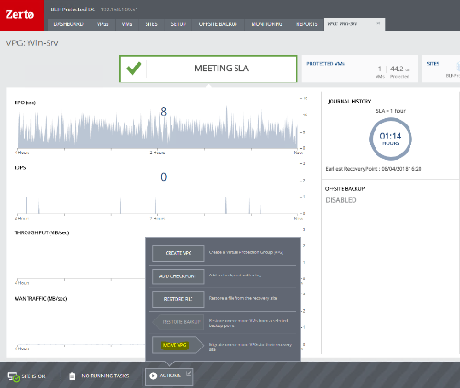460x388 pixels.
Task: Close the VPG: Win-Srv tab
Action: click(378, 23)
